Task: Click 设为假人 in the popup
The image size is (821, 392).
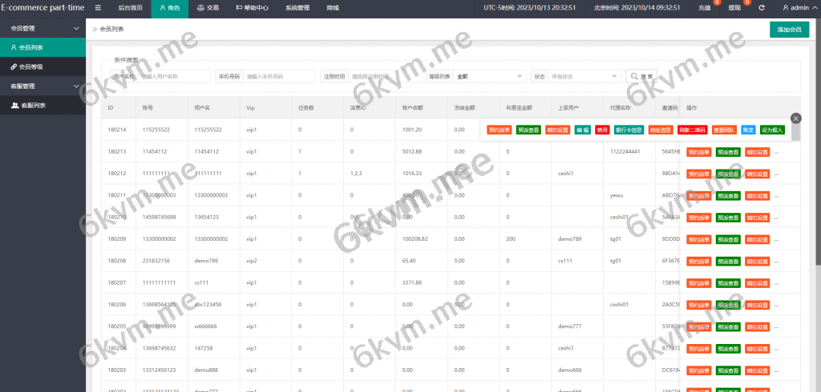Action: pos(773,130)
